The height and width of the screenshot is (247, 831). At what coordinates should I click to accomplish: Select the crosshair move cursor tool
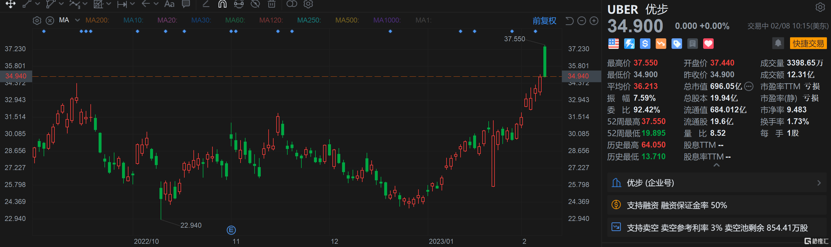[x=10, y=4]
